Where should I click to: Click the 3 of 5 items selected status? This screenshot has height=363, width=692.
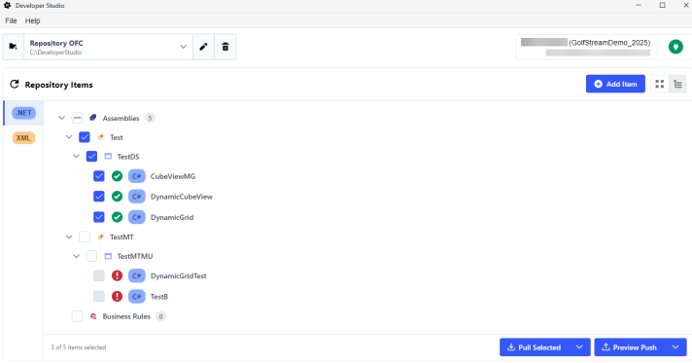(79, 347)
